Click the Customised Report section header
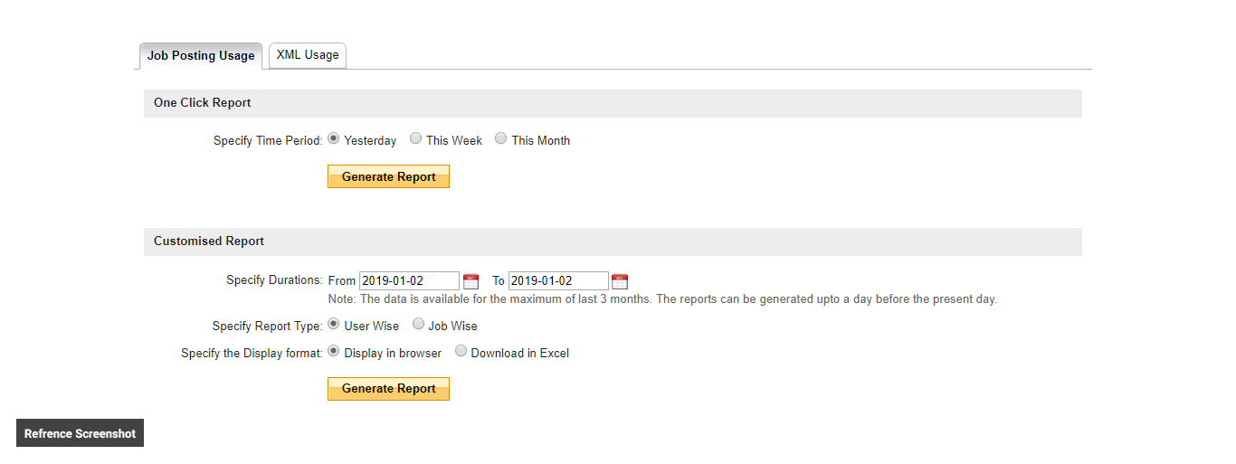Screen dimensions: 1236x464 (209, 241)
